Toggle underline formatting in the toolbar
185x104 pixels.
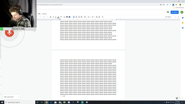pos(56,17)
